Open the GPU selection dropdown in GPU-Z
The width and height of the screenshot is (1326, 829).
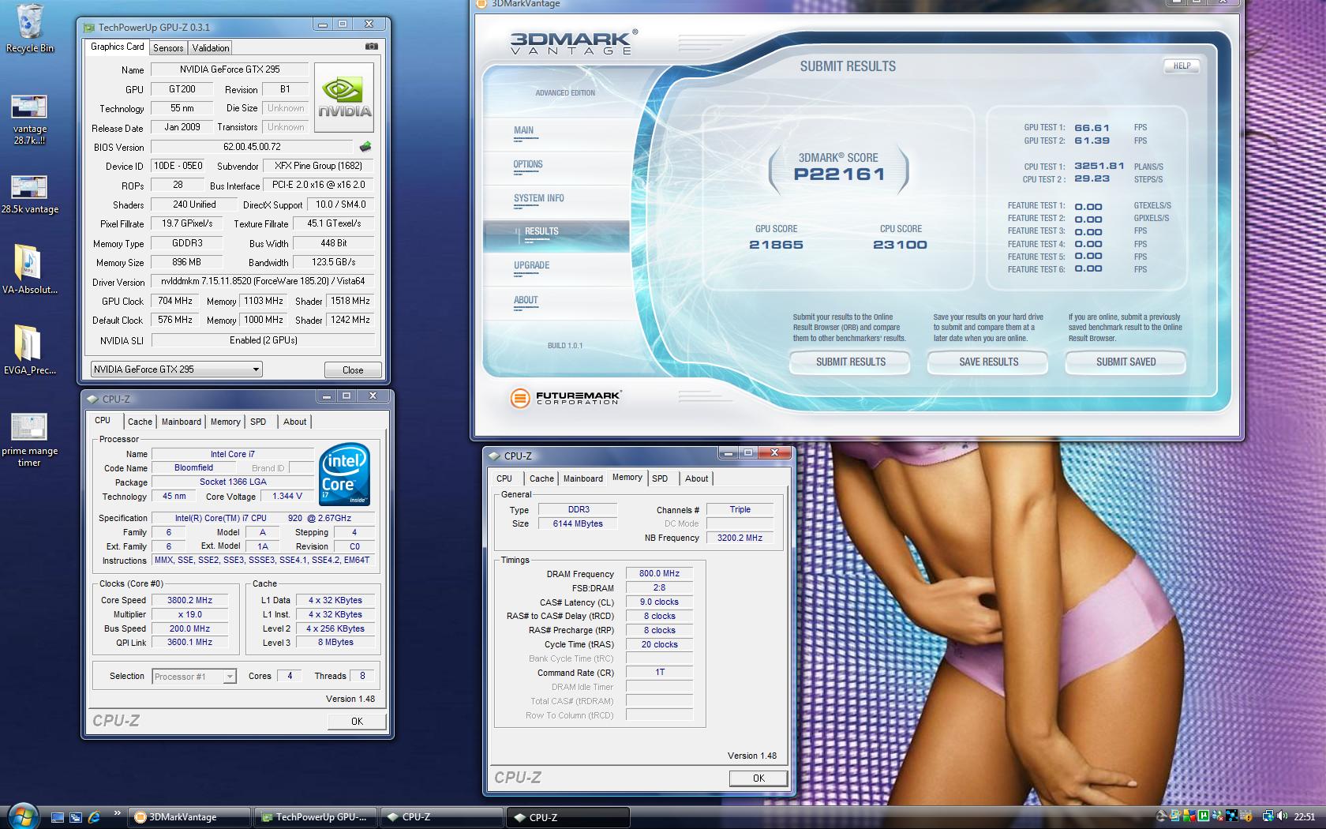(x=176, y=369)
